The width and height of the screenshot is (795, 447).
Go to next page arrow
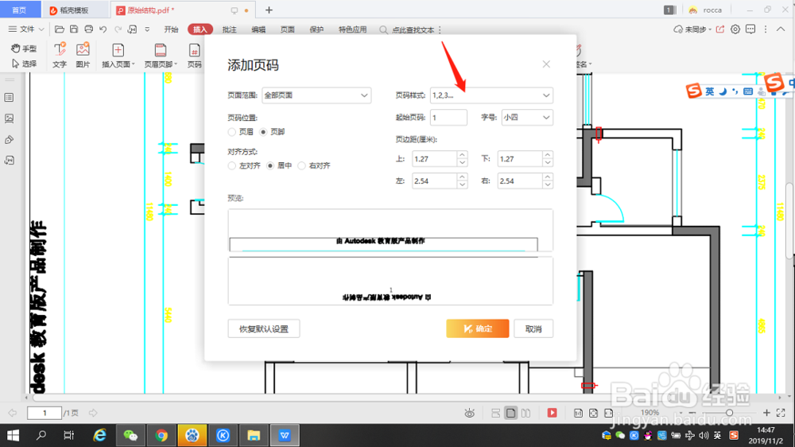pos(93,413)
